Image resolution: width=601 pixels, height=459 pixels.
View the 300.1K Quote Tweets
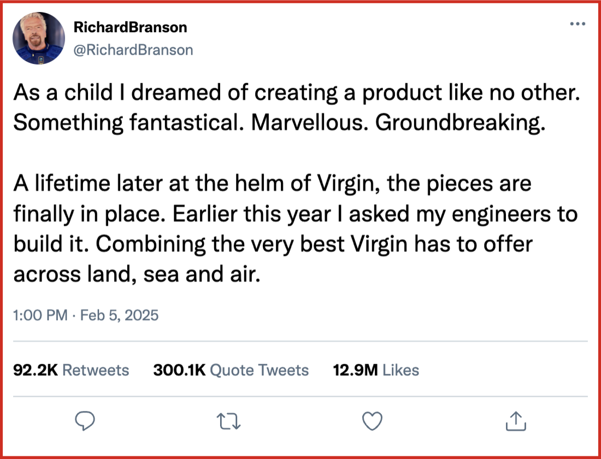(x=231, y=370)
